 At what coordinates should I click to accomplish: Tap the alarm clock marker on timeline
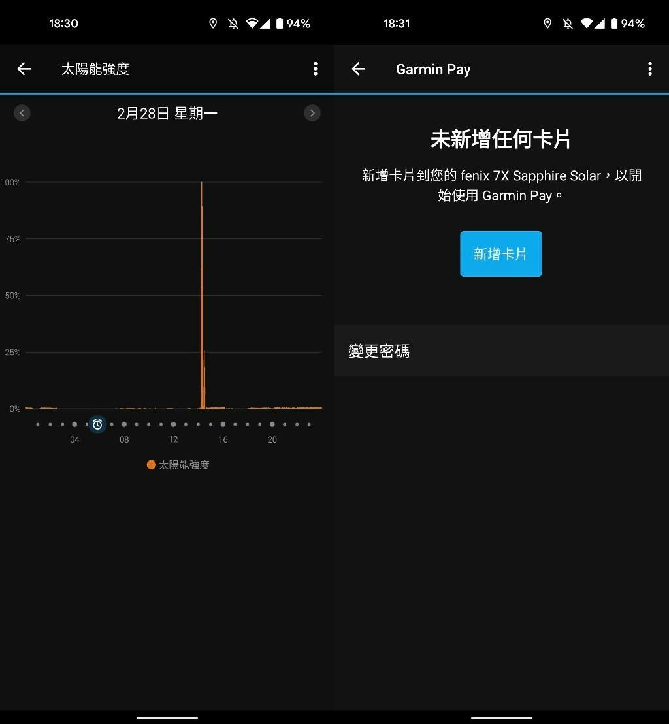pos(97,424)
